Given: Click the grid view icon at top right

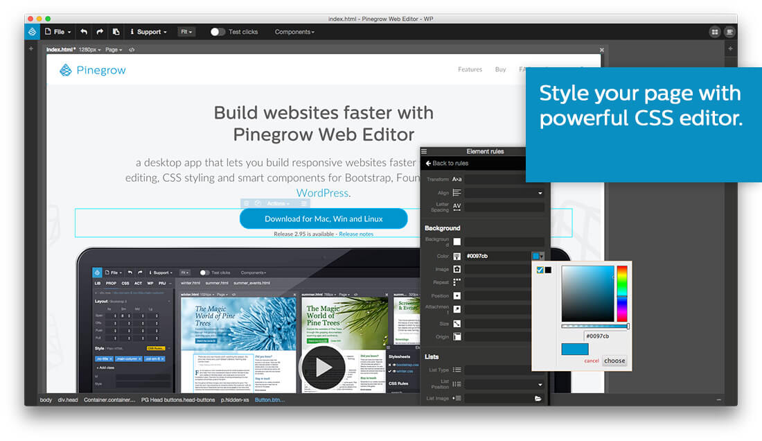Looking at the screenshot, I should tap(715, 32).
